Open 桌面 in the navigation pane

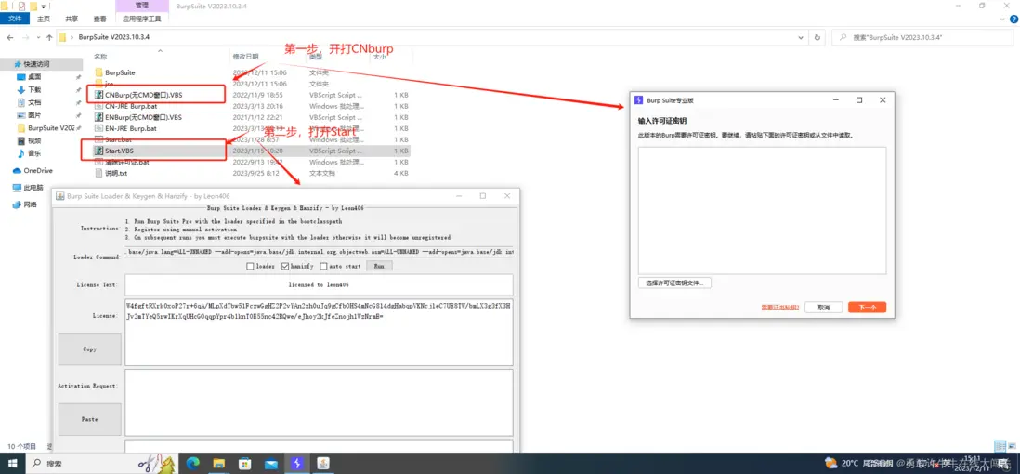point(34,77)
